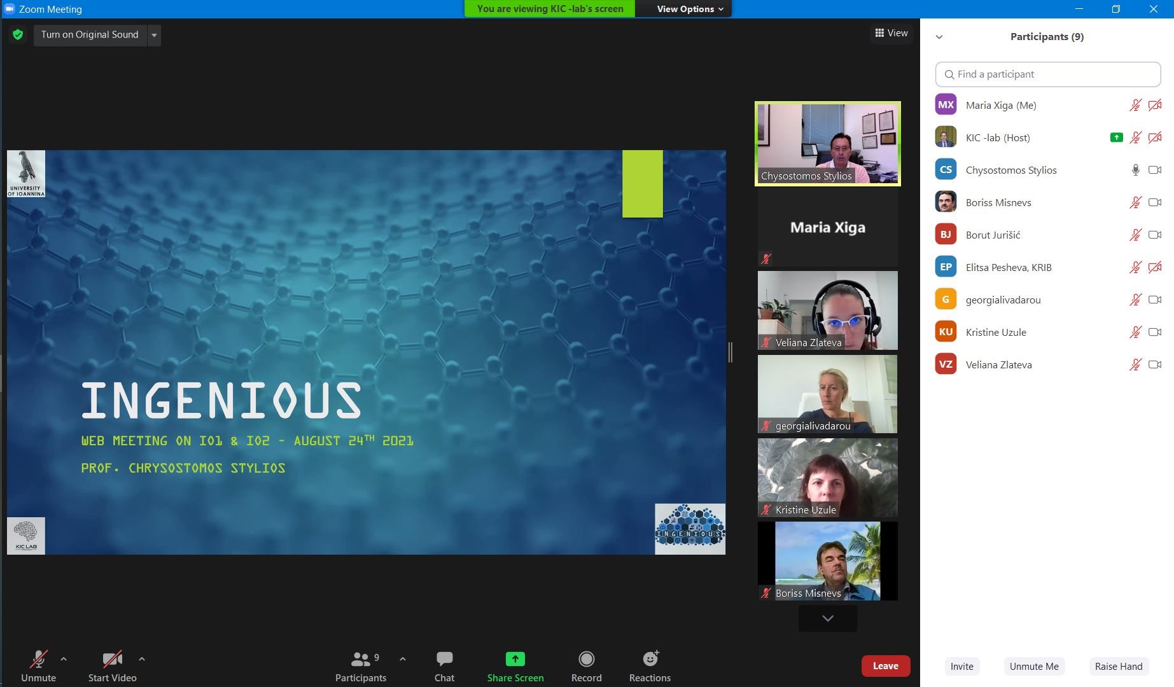Collapse the Participants panel using the chevron
The image size is (1174, 687).
[x=939, y=37]
